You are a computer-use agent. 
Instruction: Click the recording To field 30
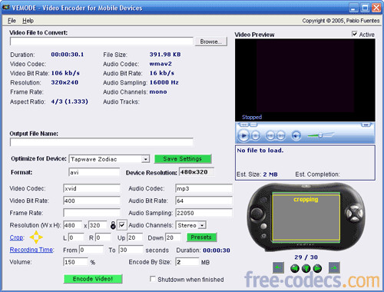[131, 250]
